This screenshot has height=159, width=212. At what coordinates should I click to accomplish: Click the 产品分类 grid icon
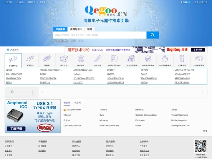[x=8, y=50]
